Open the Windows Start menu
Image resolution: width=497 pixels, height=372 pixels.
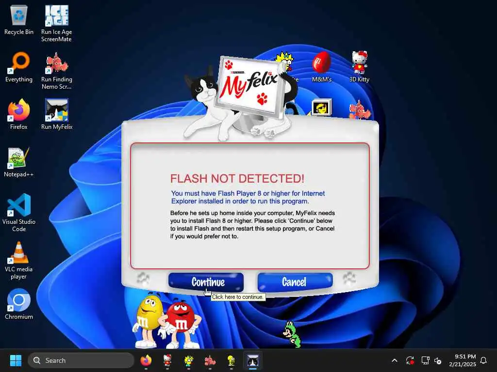click(x=16, y=360)
